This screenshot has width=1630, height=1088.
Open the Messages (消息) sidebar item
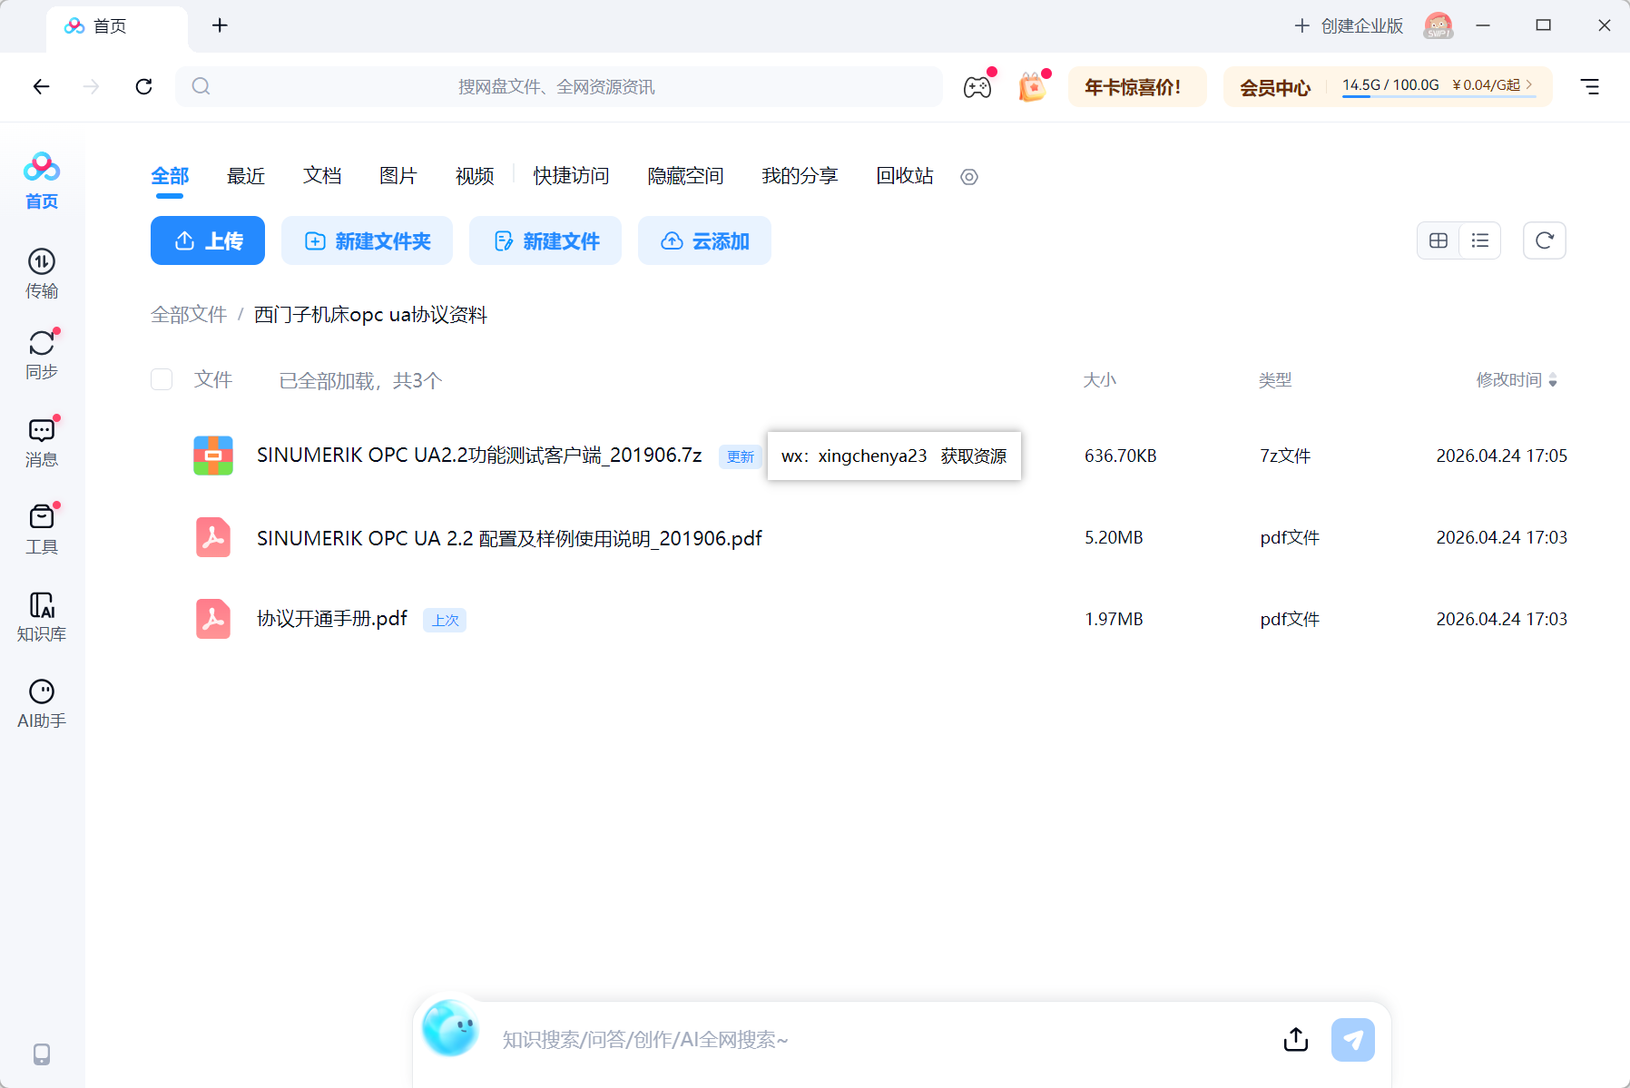click(42, 442)
